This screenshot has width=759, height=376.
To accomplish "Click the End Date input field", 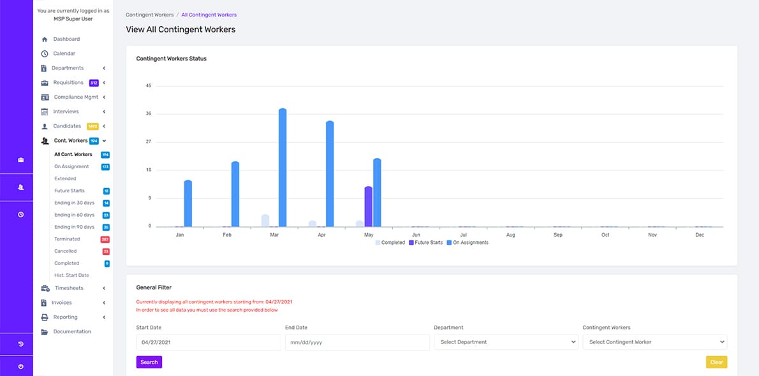I will point(357,342).
